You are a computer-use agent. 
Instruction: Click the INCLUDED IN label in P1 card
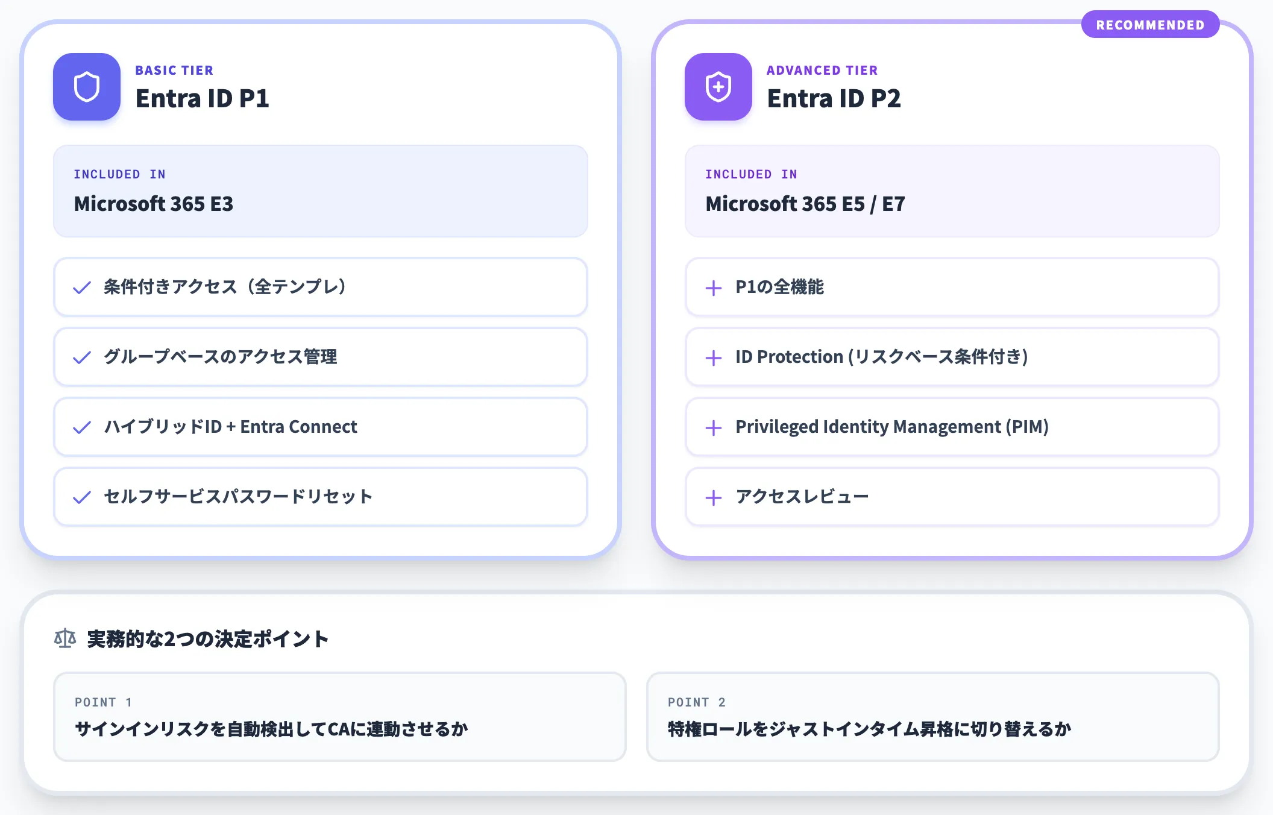[119, 174]
